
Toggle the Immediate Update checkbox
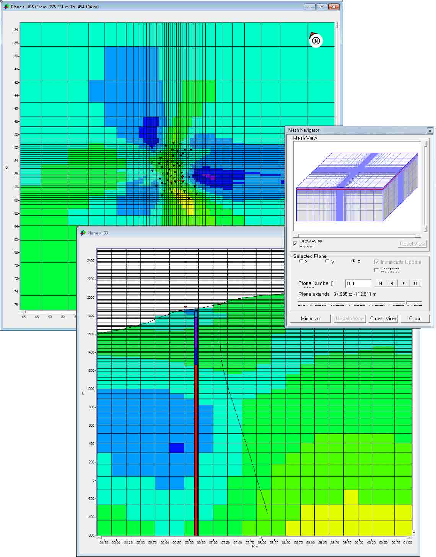click(x=376, y=261)
